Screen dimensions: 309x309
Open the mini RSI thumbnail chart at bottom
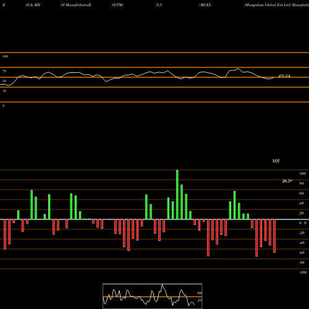tap(153, 296)
